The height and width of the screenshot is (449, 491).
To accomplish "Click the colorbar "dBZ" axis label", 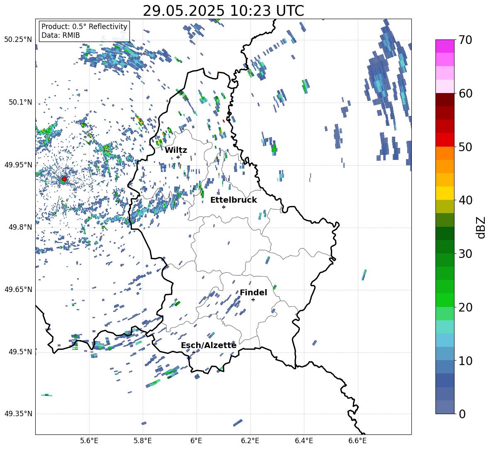I will (481, 227).
